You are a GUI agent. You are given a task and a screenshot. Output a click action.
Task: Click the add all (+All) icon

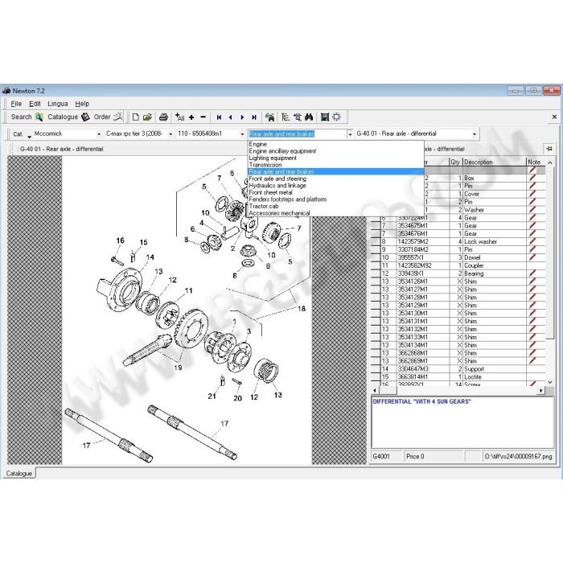[179, 117]
